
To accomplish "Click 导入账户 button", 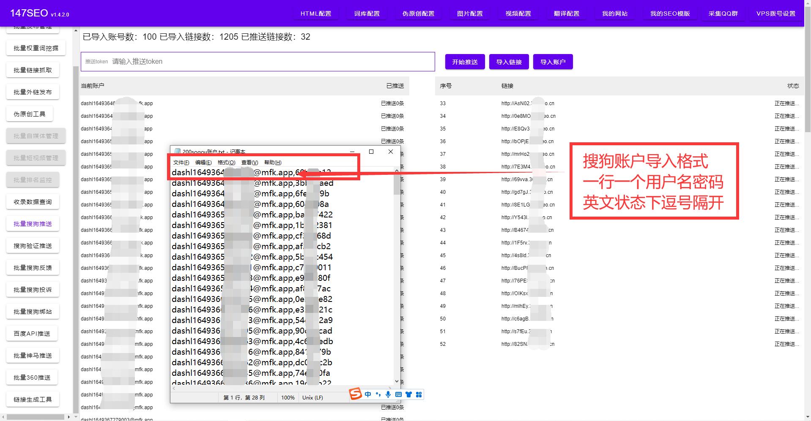I will coord(553,62).
